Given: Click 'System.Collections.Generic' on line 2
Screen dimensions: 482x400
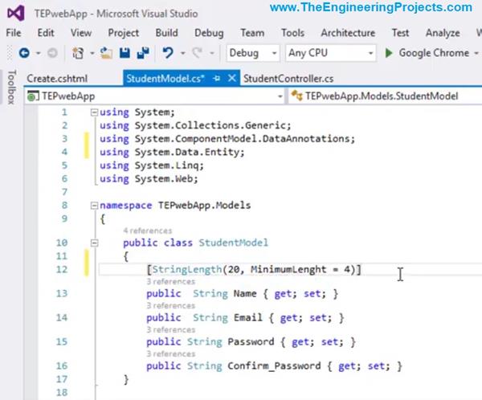Looking at the screenshot, I should coord(210,126).
